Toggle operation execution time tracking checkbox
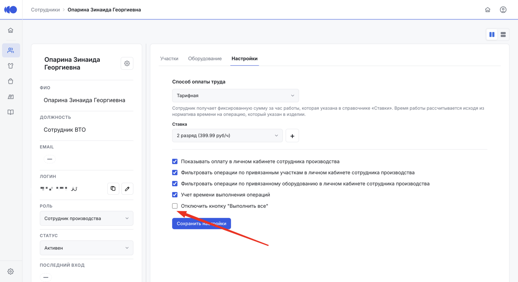Screen dimensions: 518x282 (175, 195)
